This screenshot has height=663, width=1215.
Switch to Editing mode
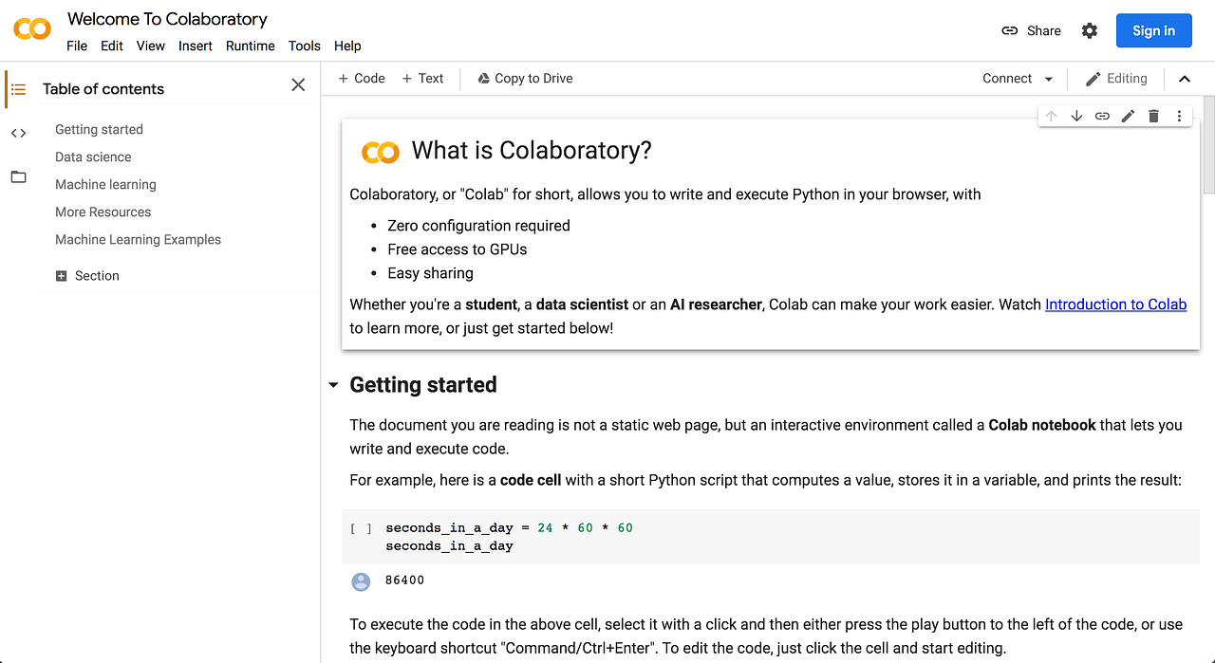click(1116, 78)
